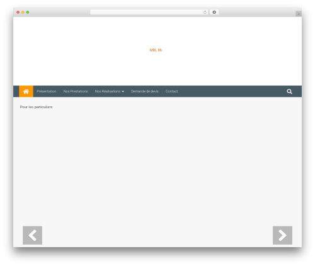Viewport: 315px width, 266px height.
Task: Minimize window with yellow button
Action: [x=23, y=13]
